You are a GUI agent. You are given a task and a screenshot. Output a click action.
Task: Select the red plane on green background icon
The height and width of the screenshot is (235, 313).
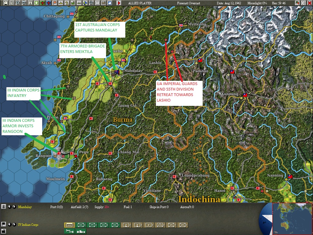pyautogui.click(x=42, y=3)
